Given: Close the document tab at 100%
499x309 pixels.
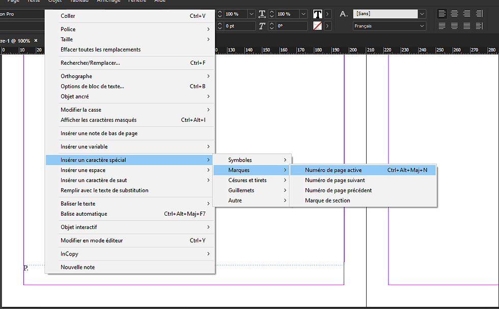Looking at the screenshot, I should (x=36, y=40).
